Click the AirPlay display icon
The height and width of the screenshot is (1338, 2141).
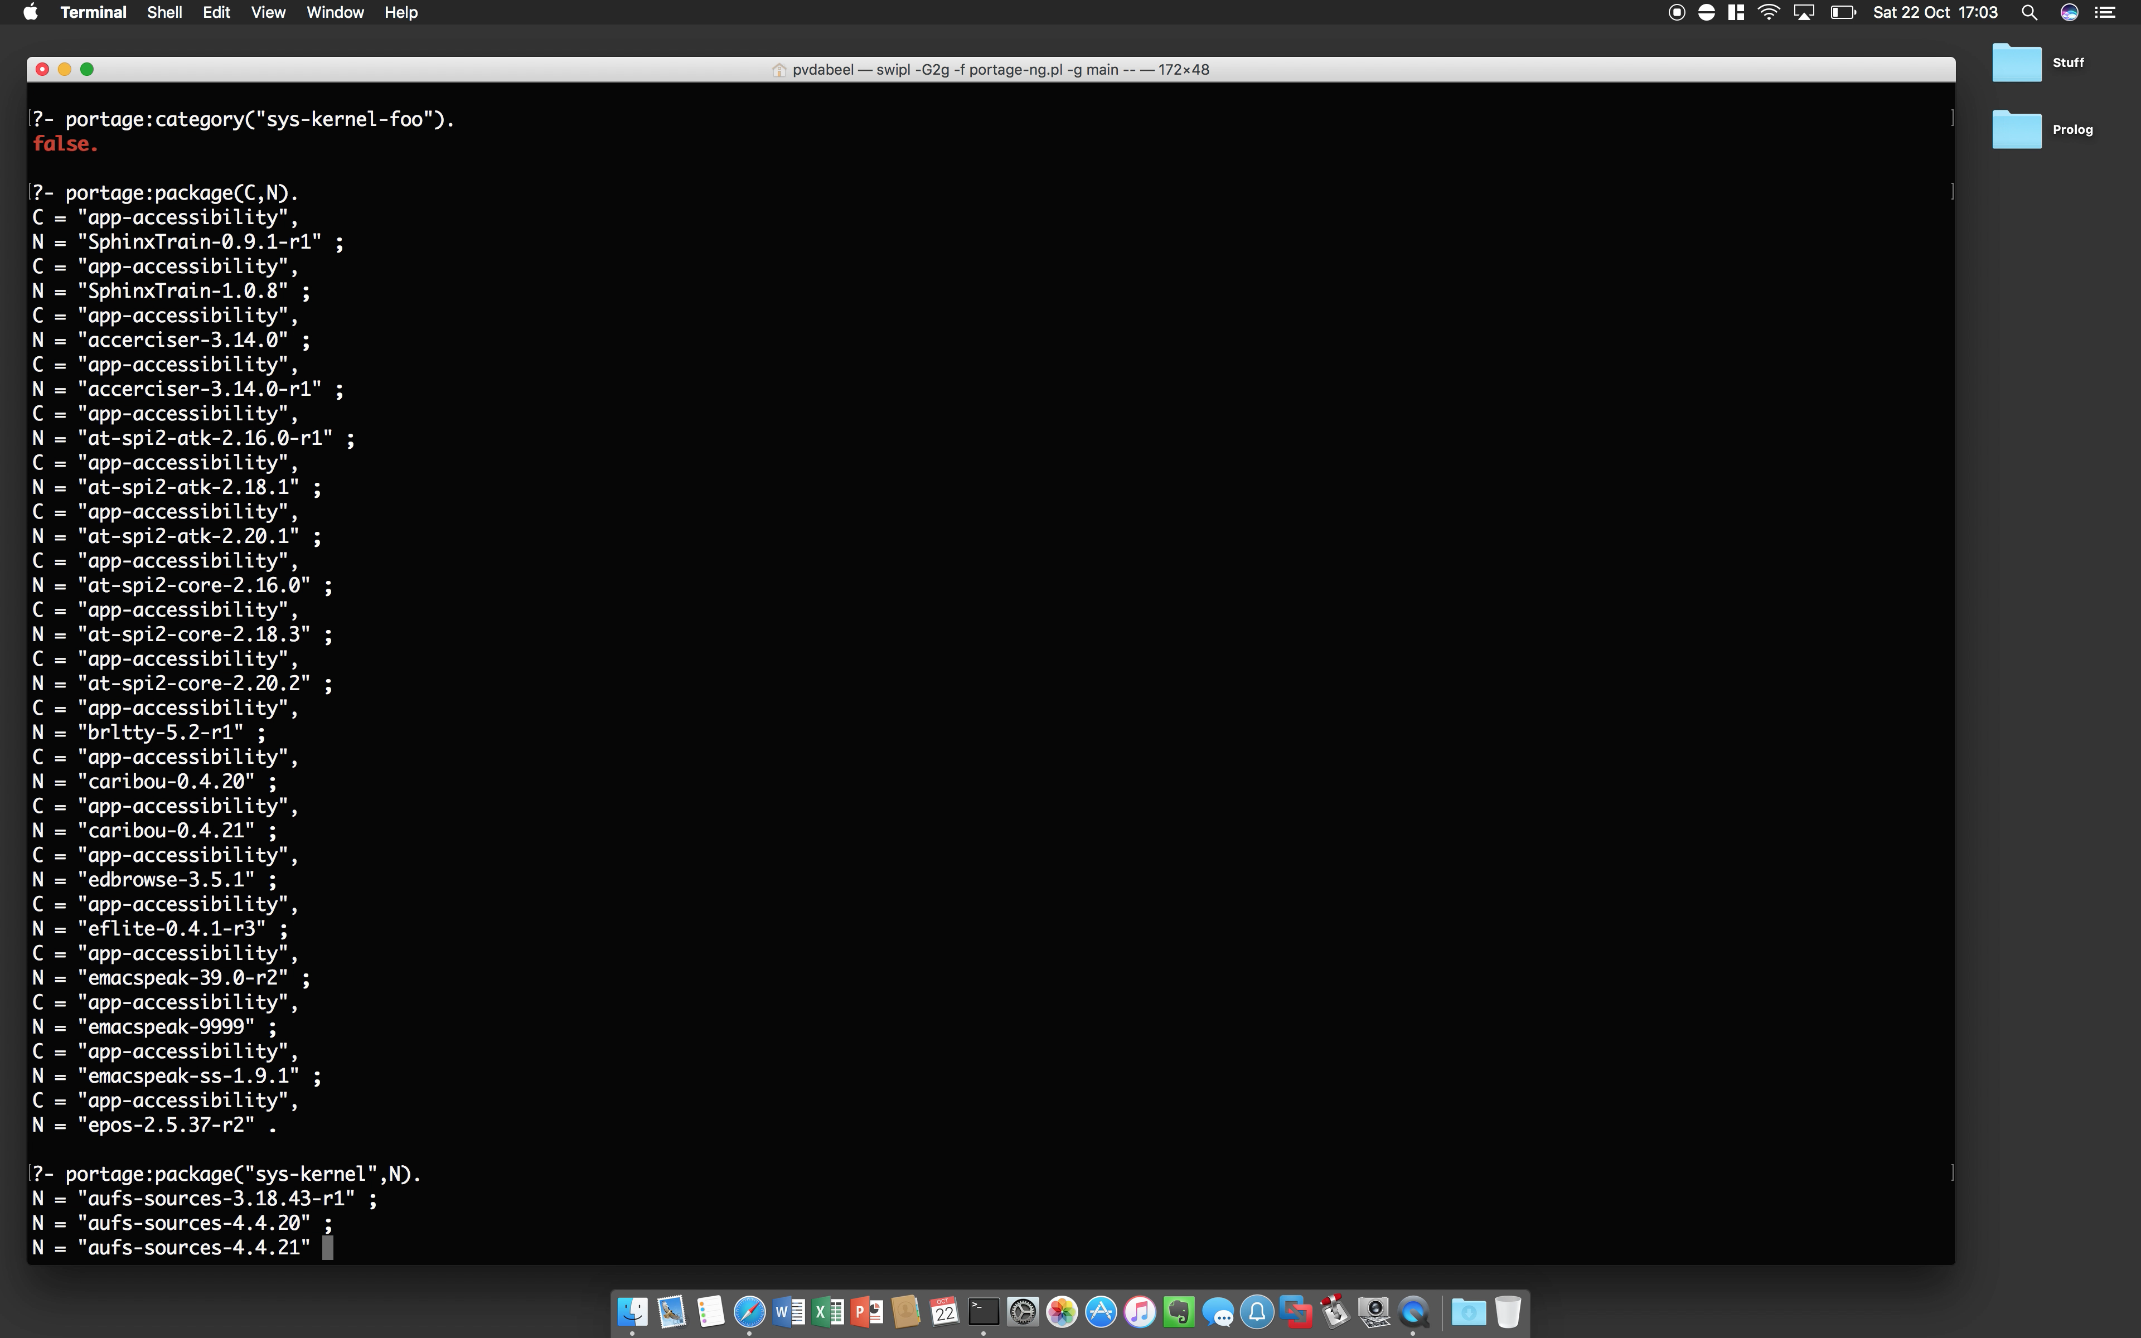(1803, 12)
